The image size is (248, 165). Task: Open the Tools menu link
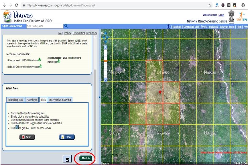point(204,27)
